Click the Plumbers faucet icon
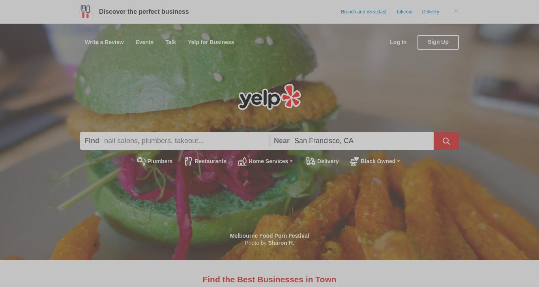 [x=141, y=161]
